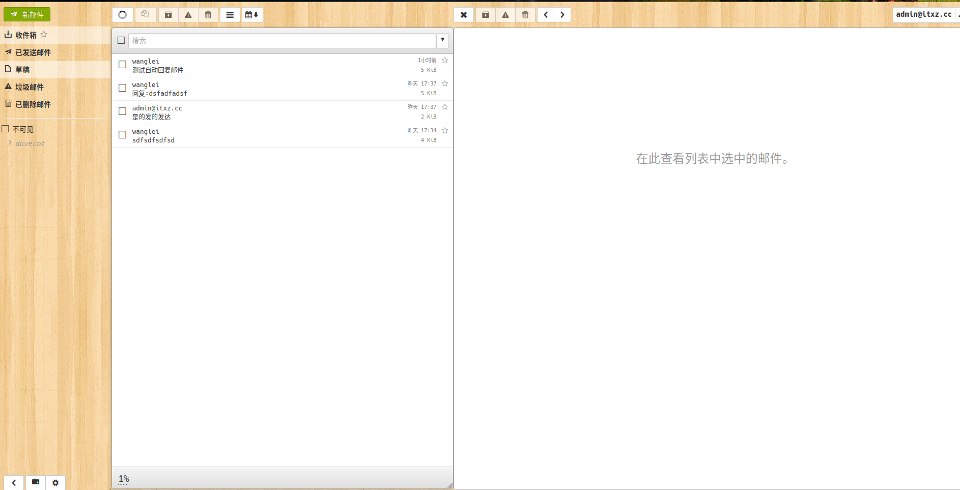960x490 pixels.
Task: Open settings gear icon at bottom left
Action: point(55,482)
